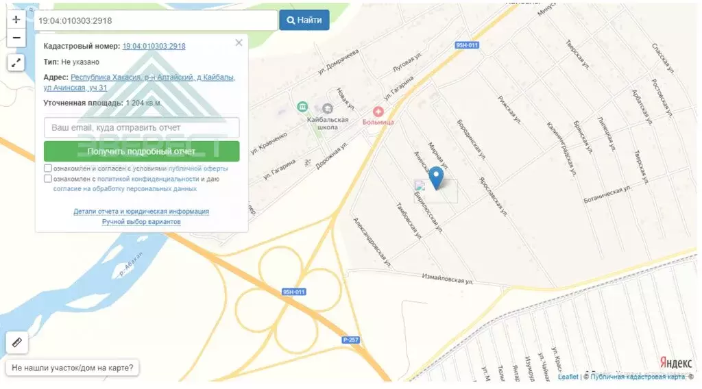Focus the email input field
Image resolution: width=702 pixels, height=389 pixels.
coord(141,128)
